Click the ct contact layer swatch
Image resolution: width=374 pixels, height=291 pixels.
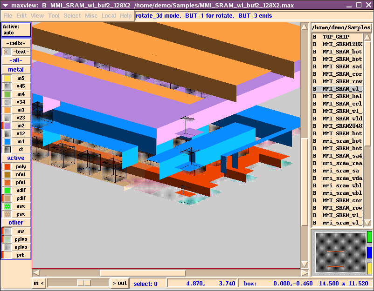pyautogui.click(x=7, y=150)
